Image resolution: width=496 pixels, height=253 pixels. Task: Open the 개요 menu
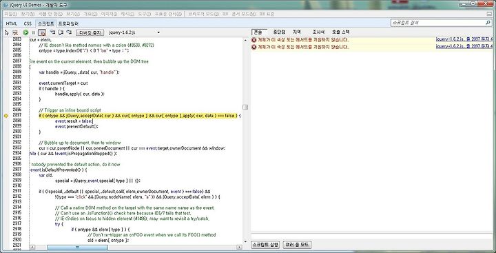click(x=90, y=14)
